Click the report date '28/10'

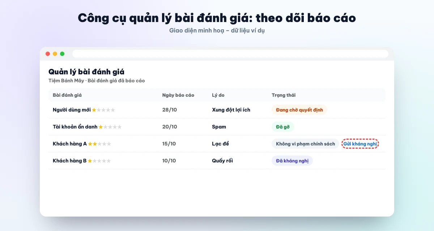point(170,110)
